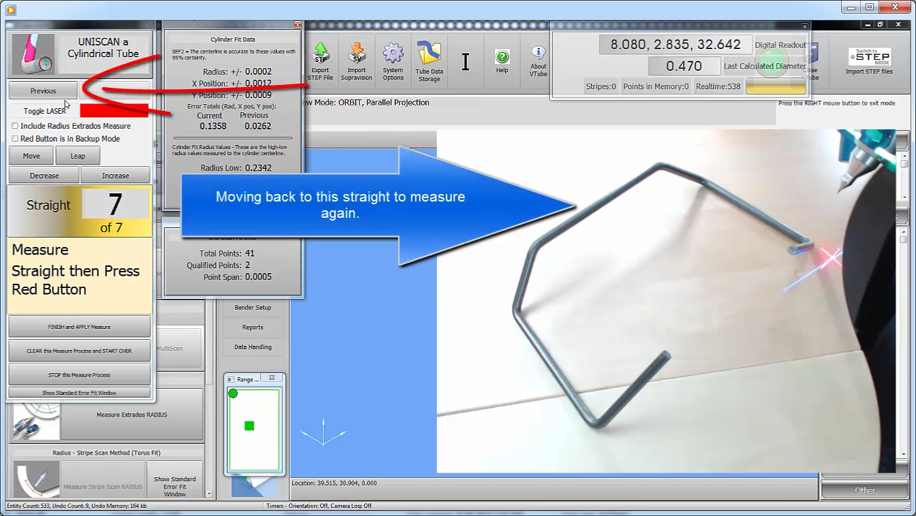Check Red Button is in Backup Mode

(15, 139)
